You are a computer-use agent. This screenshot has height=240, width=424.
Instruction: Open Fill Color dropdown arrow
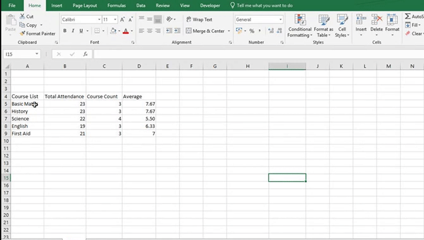click(119, 31)
